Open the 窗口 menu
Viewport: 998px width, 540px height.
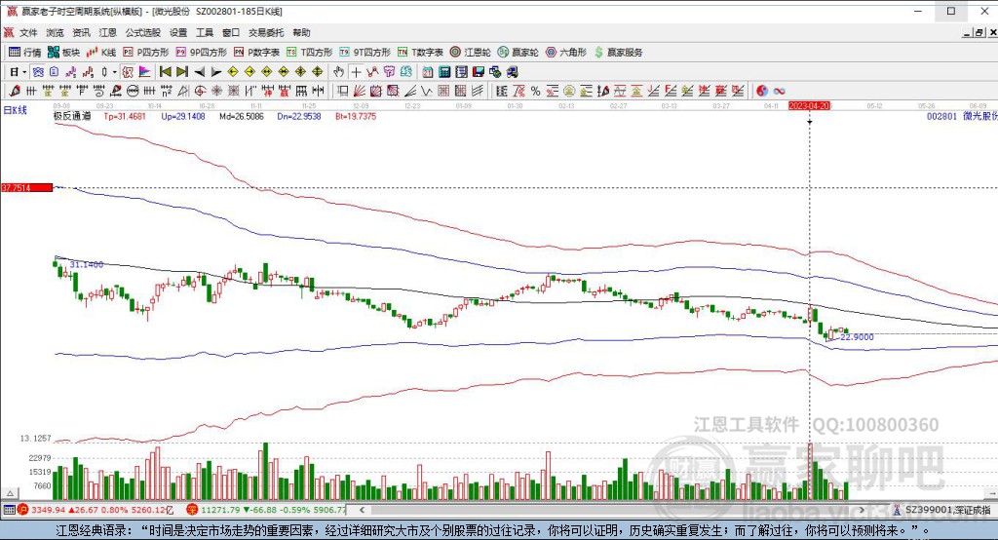tap(230, 32)
